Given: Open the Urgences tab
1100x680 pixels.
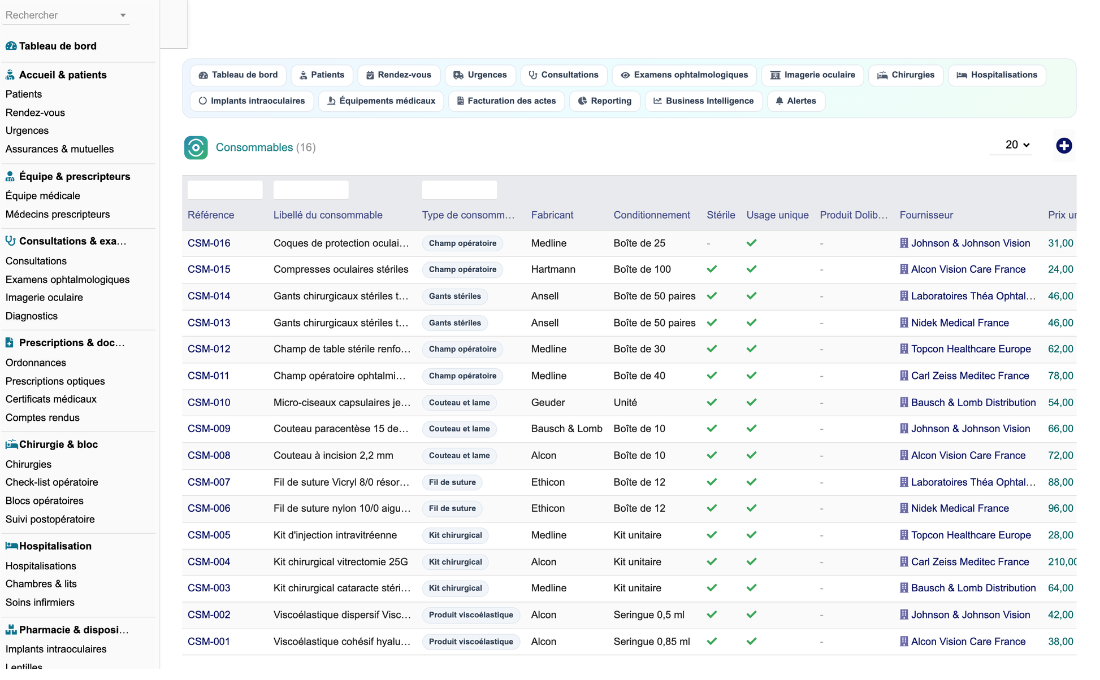Looking at the screenshot, I should pyautogui.click(x=480, y=75).
